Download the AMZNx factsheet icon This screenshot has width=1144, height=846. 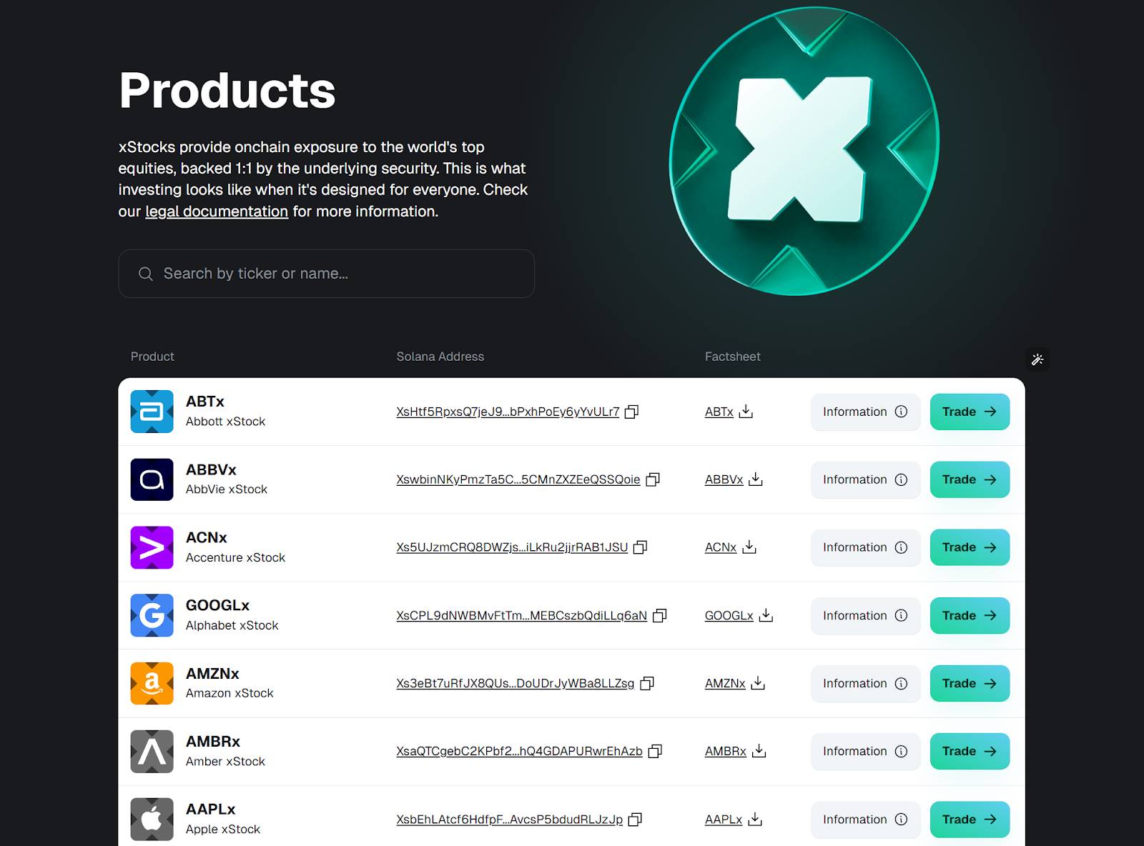click(758, 683)
